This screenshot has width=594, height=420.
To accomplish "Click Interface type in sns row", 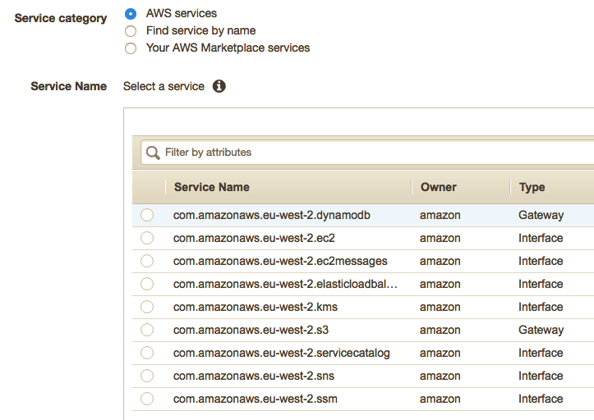I will click(x=541, y=376).
